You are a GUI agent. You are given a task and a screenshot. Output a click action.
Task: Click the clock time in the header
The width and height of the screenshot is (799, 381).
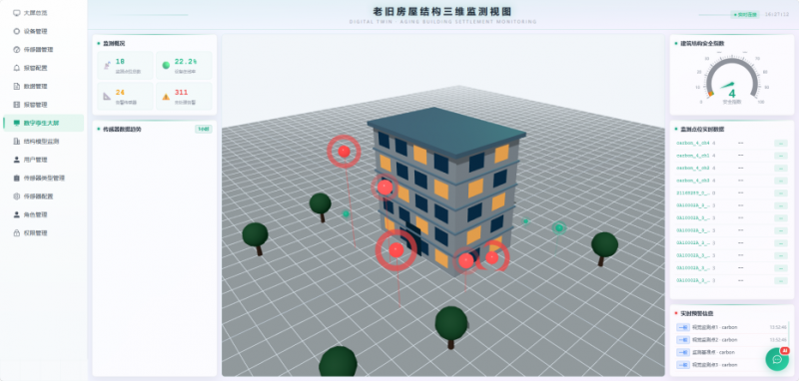[777, 15]
